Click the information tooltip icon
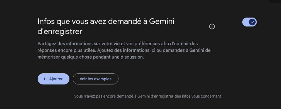 coord(212,26)
